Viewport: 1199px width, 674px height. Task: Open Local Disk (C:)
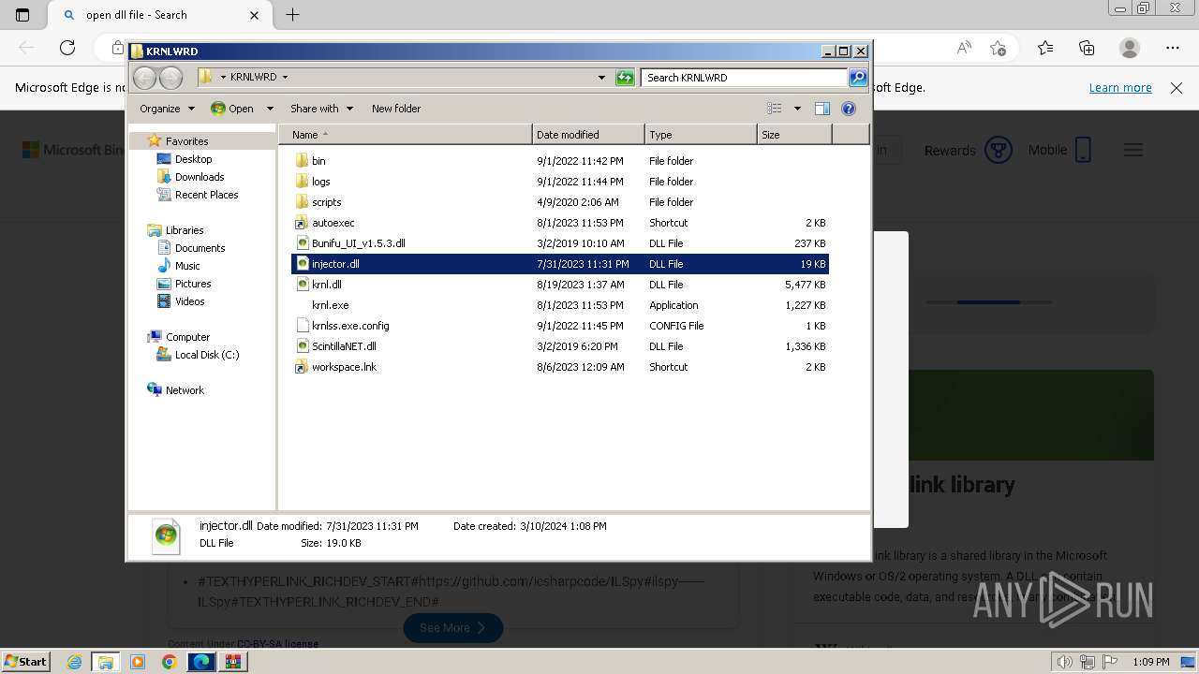click(206, 355)
